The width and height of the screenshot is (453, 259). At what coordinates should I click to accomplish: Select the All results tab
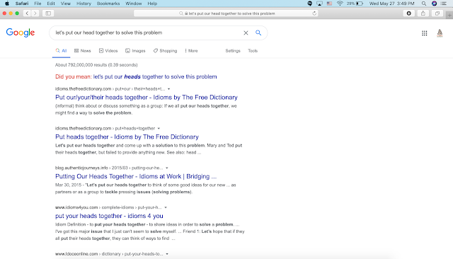point(62,51)
